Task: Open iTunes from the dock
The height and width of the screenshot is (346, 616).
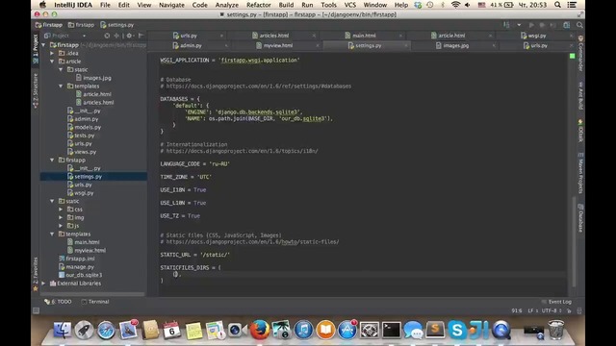Action: pos(303,330)
